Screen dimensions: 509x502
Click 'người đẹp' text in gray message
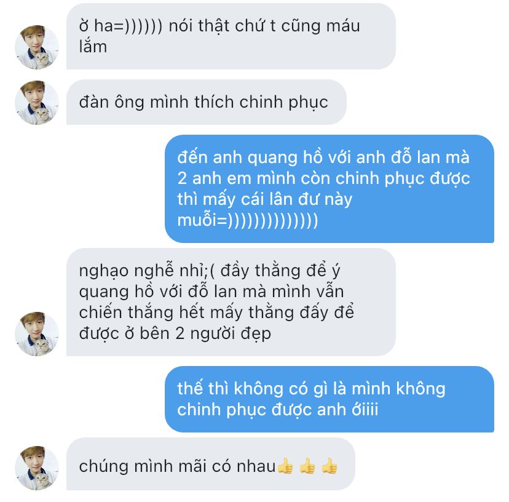[x=231, y=333]
